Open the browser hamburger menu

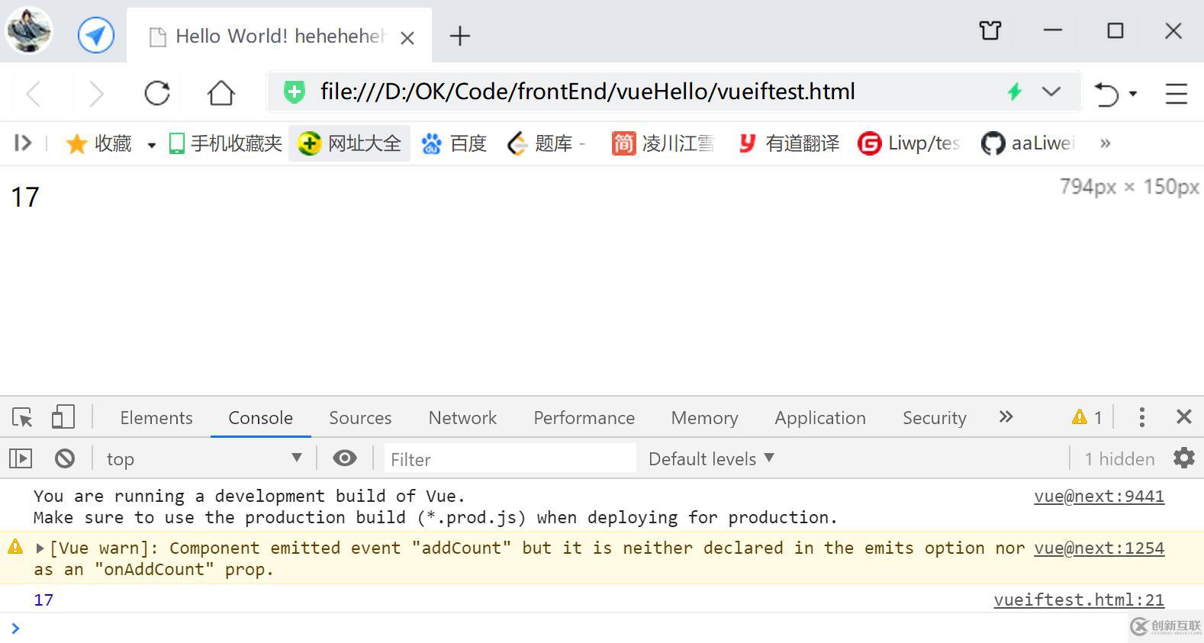[x=1177, y=93]
